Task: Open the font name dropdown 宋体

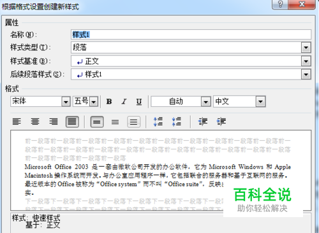Action: coord(66,102)
